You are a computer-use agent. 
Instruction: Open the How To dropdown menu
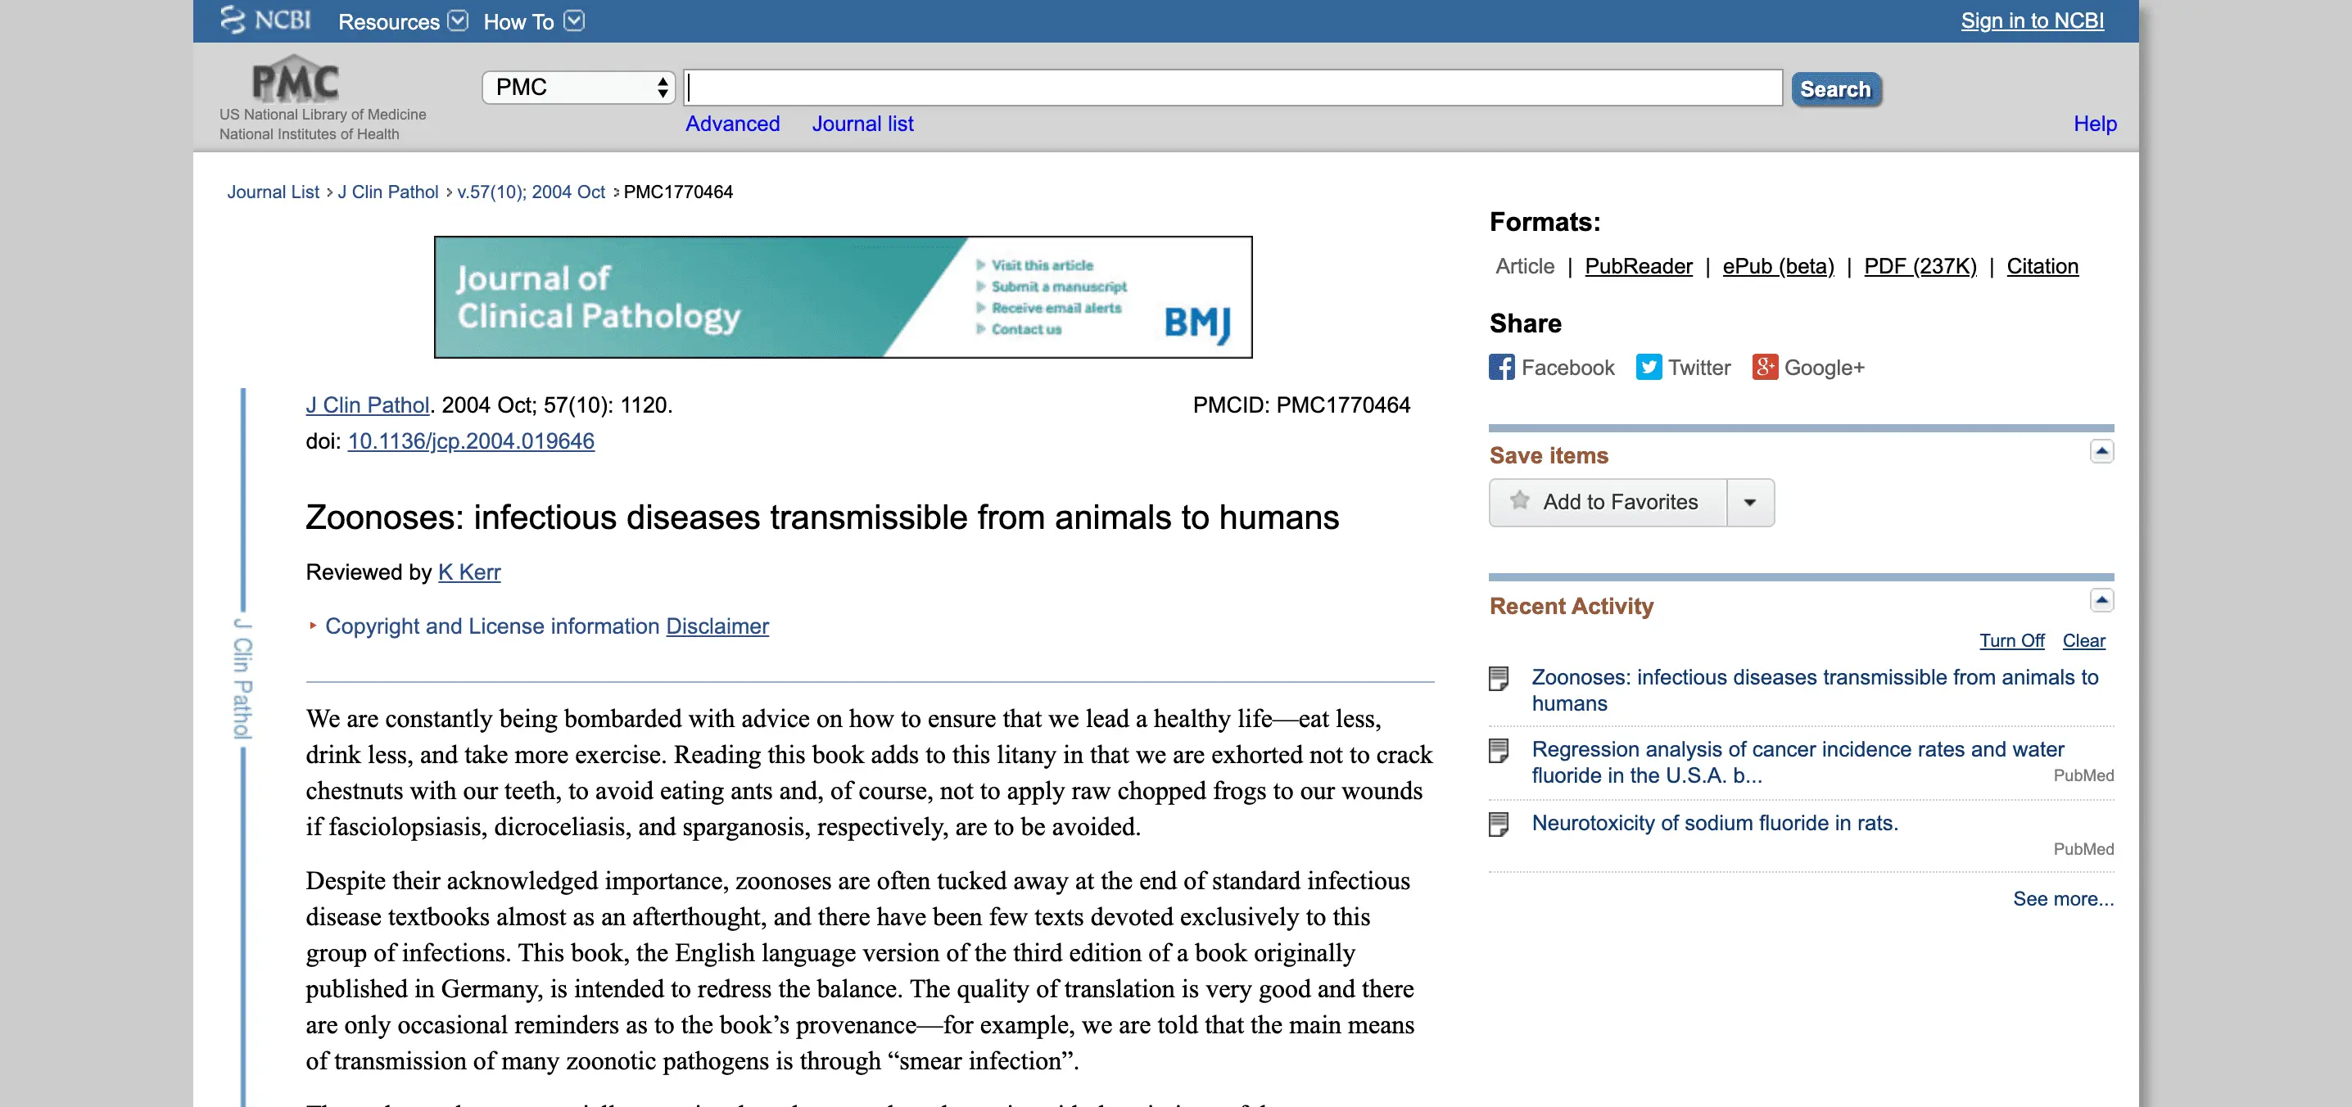532,21
